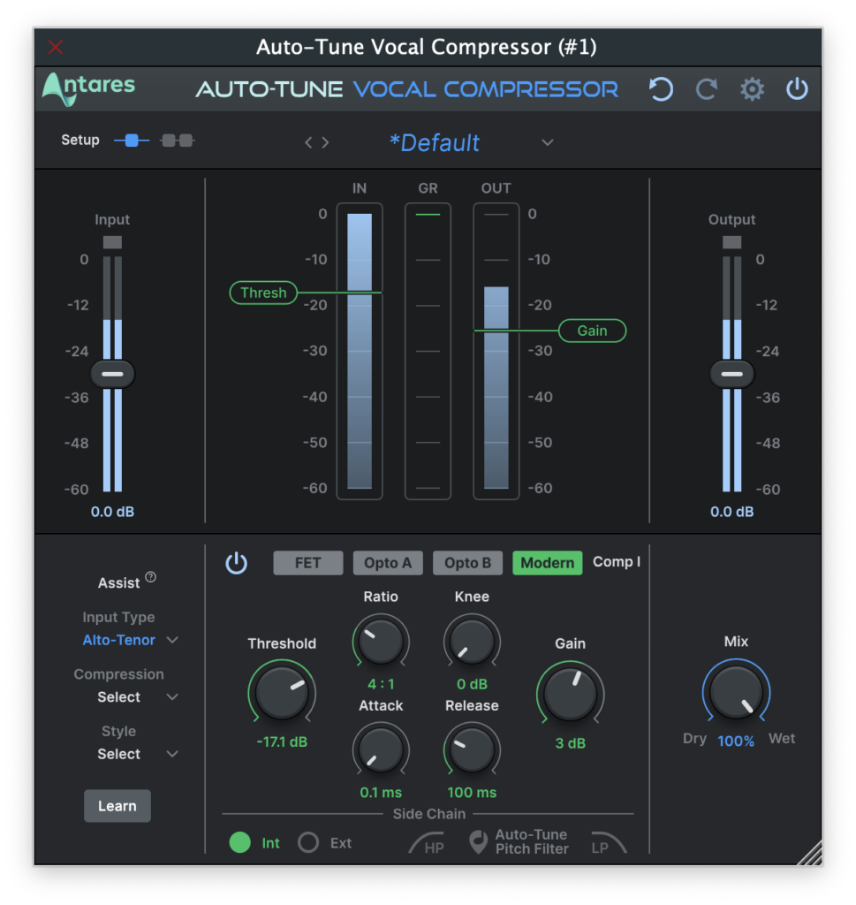Click the Knee knob
Image resolution: width=856 pixels, height=905 pixels.
[x=472, y=641]
